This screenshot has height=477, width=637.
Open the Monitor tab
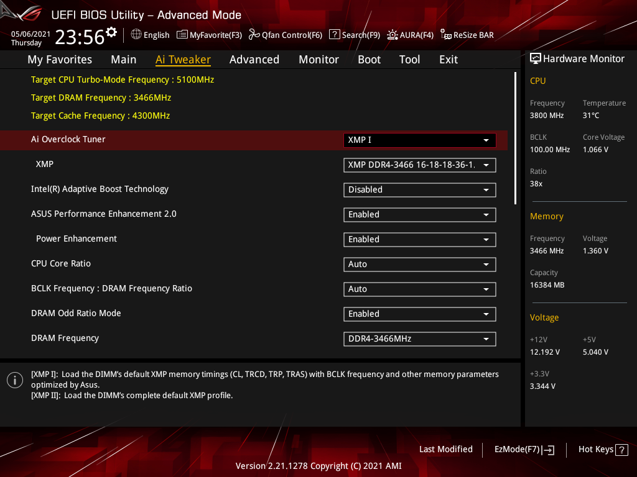point(318,60)
